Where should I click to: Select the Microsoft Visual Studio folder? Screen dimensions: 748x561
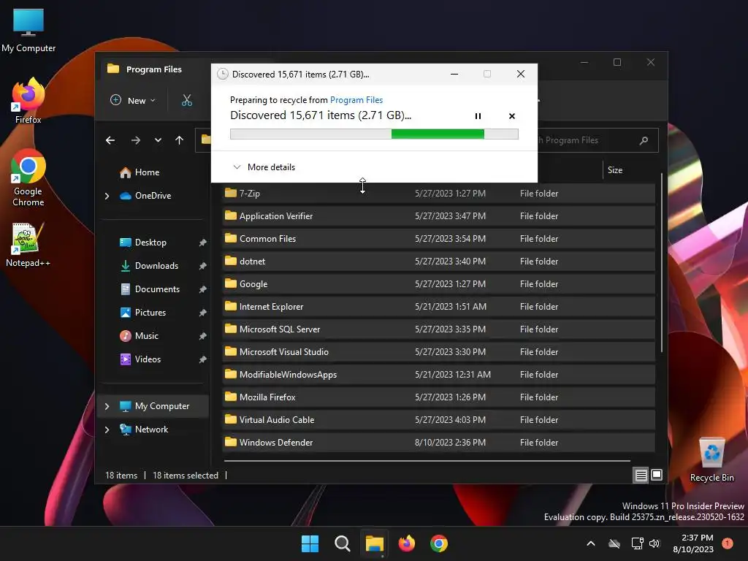[x=438, y=352]
